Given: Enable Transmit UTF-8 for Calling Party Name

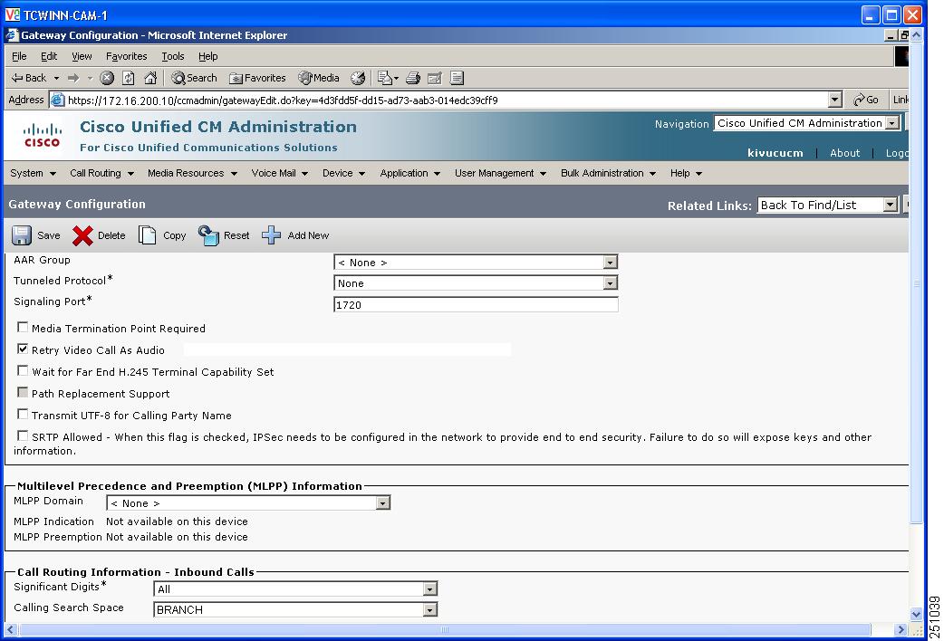Looking at the screenshot, I should tap(23, 414).
